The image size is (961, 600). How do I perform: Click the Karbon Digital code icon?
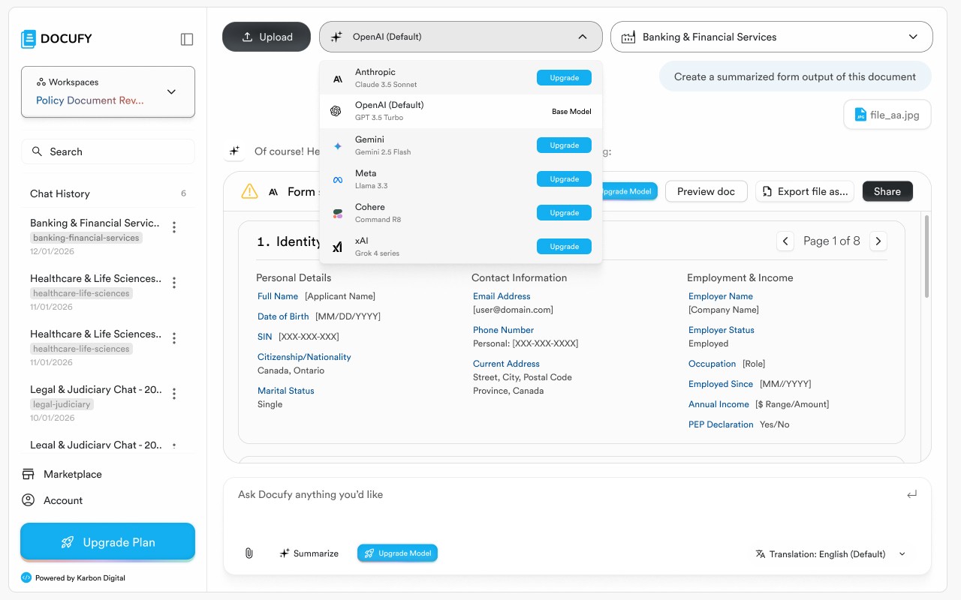click(26, 577)
